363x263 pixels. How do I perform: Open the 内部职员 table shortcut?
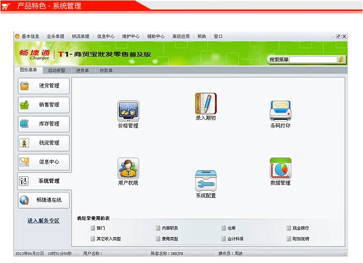[x=166, y=228]
